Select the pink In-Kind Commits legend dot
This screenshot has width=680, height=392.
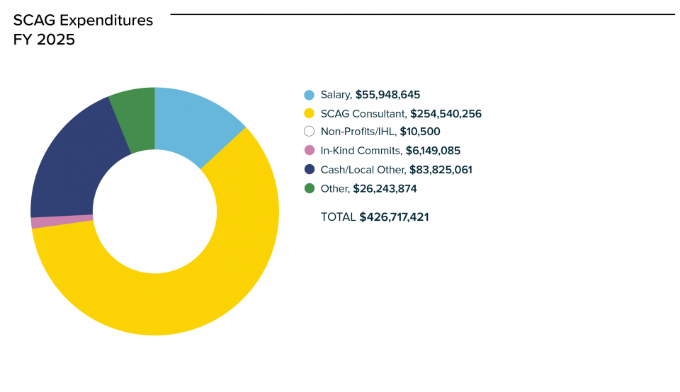click(309, 151)
